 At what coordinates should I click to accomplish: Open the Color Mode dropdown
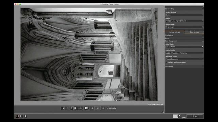pyautogui.click(x=184, y=47)
